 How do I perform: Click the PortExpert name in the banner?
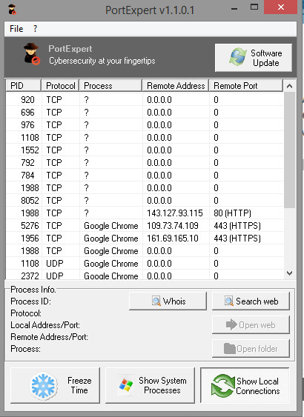pyautogui.click(x=70, y=49)
